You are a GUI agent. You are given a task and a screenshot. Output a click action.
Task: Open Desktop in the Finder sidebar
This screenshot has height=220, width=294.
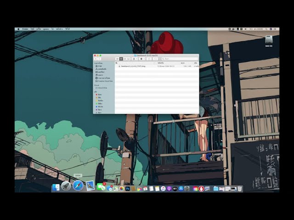click(x=101, y=72)
